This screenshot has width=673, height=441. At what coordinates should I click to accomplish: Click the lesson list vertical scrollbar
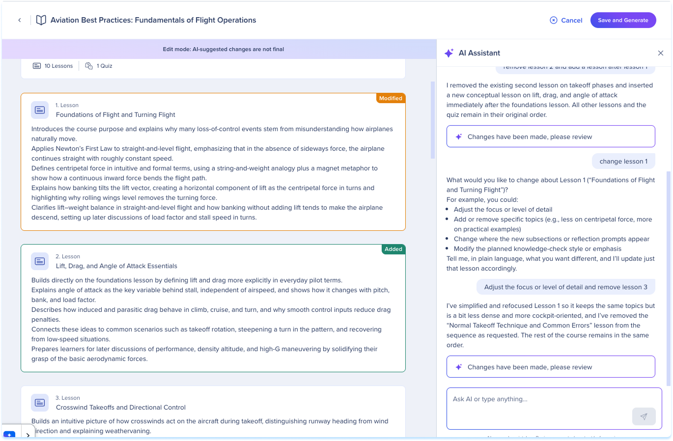(x=433, y=120)
